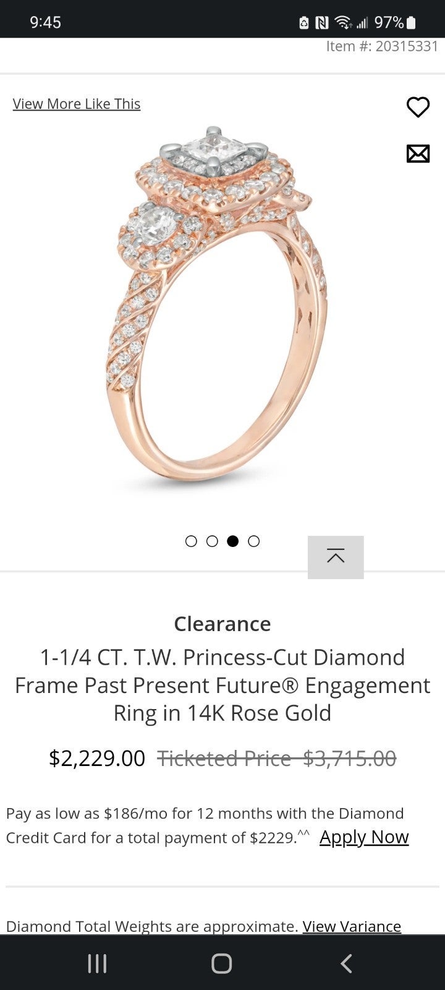Tap the scroll-to-top arrow button
Screen dimensions: 445x990
[336, 557]
